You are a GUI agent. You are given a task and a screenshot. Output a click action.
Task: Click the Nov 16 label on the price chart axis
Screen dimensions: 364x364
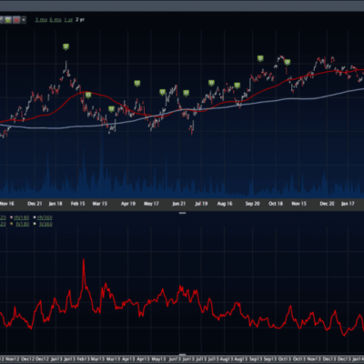[x=6, y=204]
